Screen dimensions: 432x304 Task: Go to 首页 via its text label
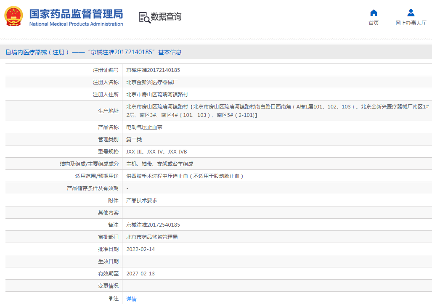(x=374, y=23)
